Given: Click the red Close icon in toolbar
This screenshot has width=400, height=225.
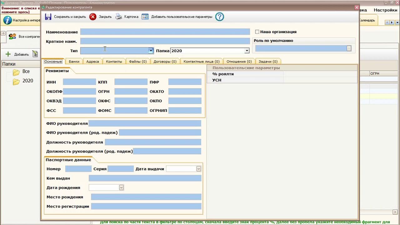Looking at the screenshot, I should coord(93,17).
